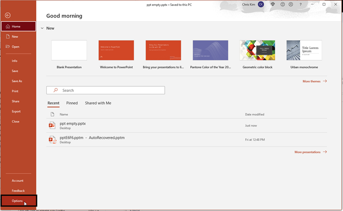
Task: Click the file type column header icon
Action: click(x=52, y=114)
